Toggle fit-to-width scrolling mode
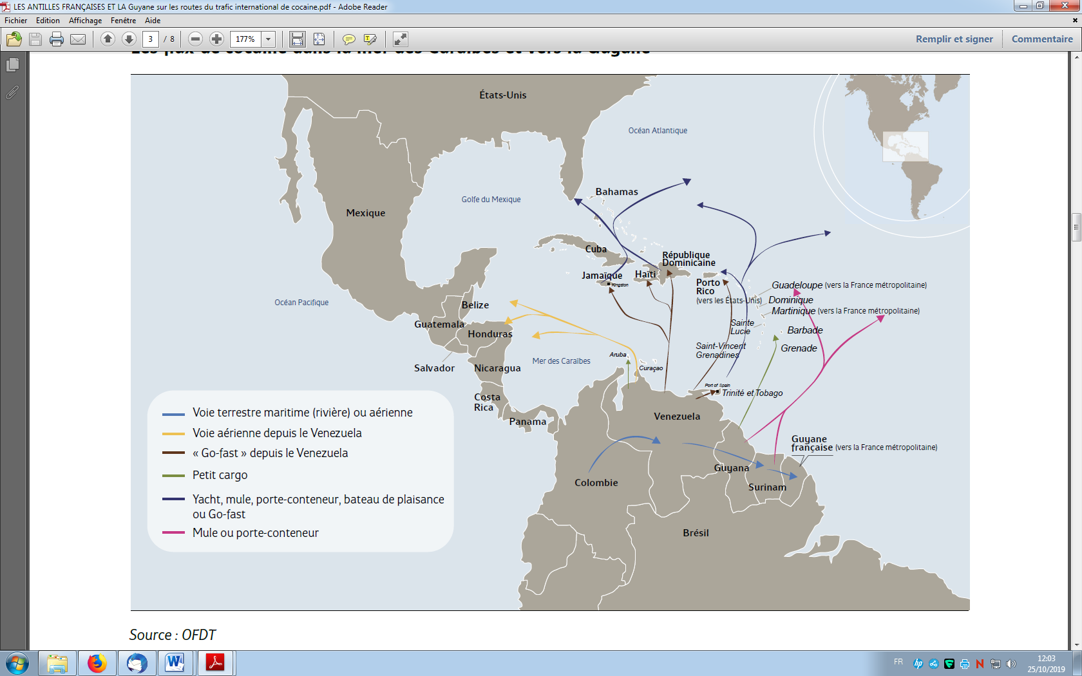1082x676 pixels. pos(297,39)
